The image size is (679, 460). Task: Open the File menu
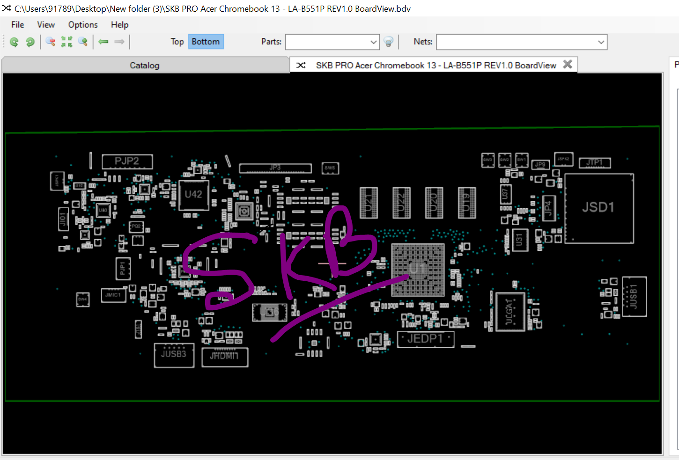[x=18, y=25]
